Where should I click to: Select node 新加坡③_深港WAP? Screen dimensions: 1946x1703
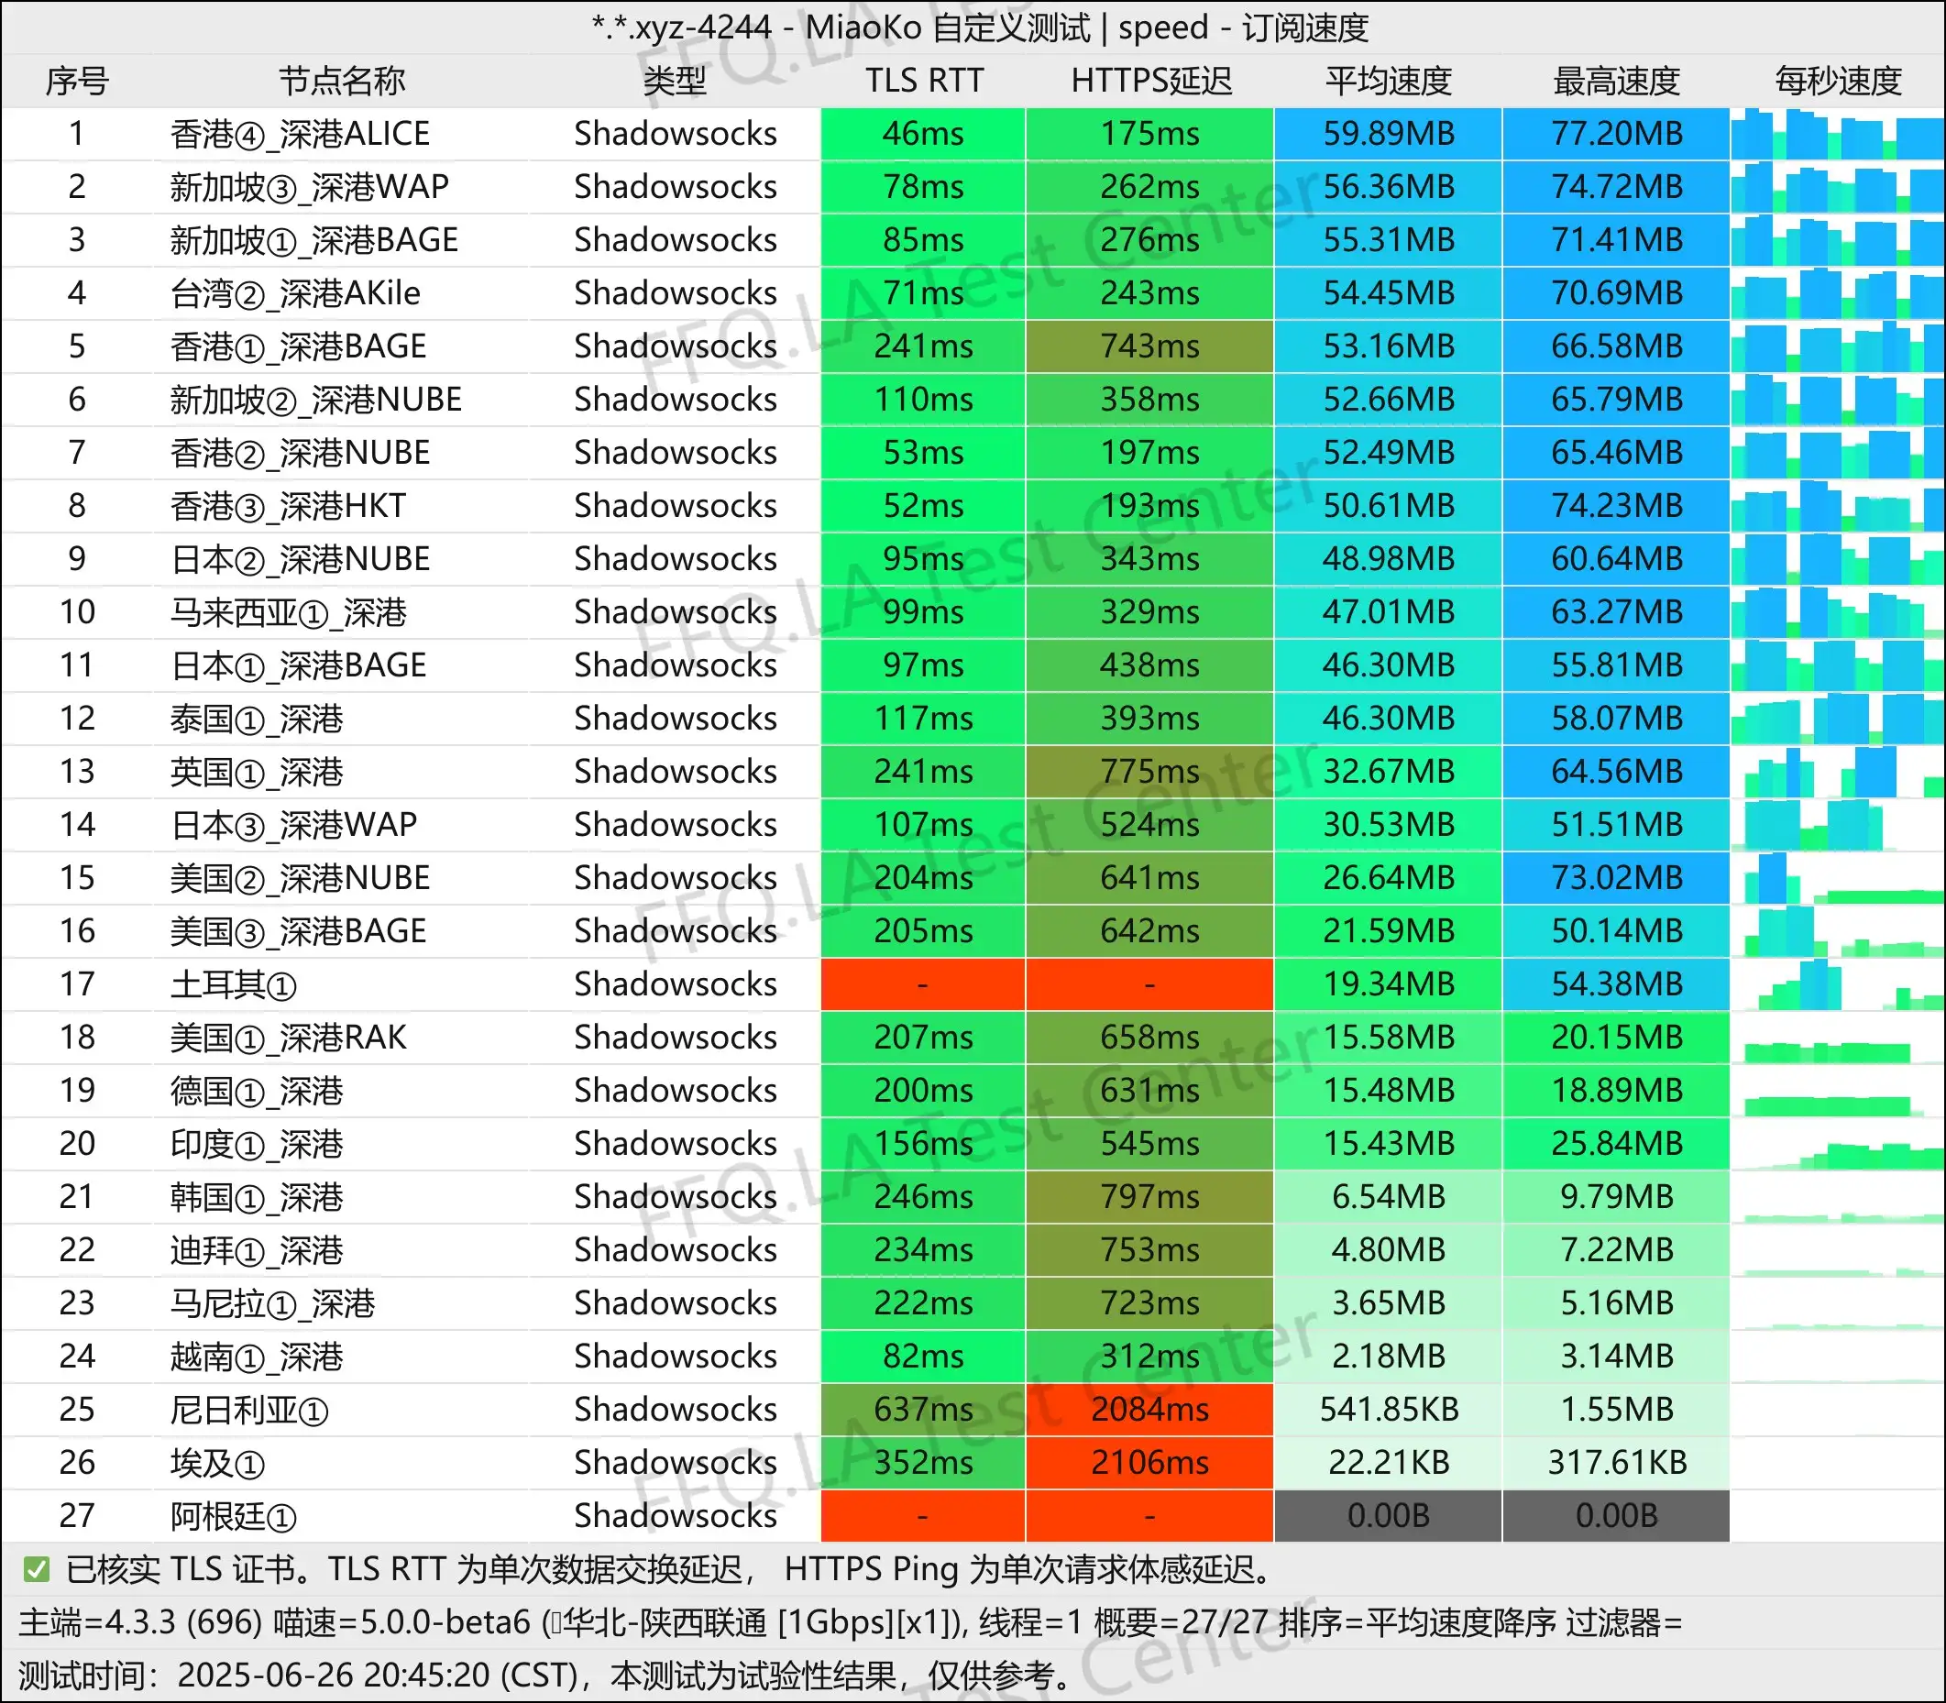click(309, 187)
